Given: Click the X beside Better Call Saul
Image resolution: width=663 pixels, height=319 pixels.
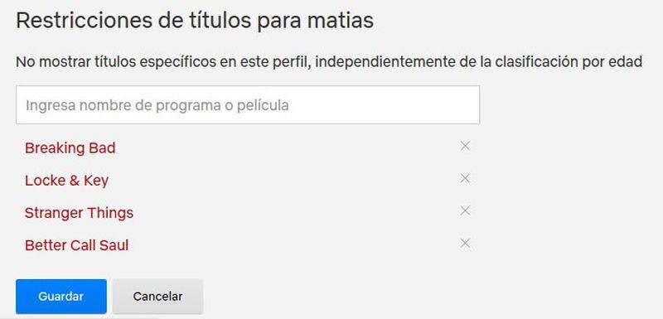Looking at the screenshot, I should [465, 243].
